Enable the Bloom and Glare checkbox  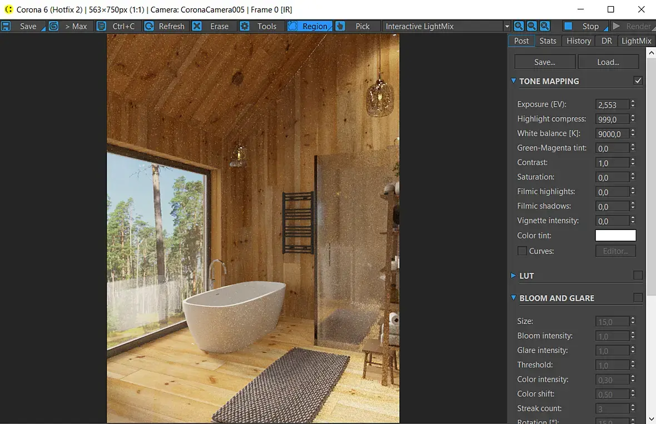[638, 298]
